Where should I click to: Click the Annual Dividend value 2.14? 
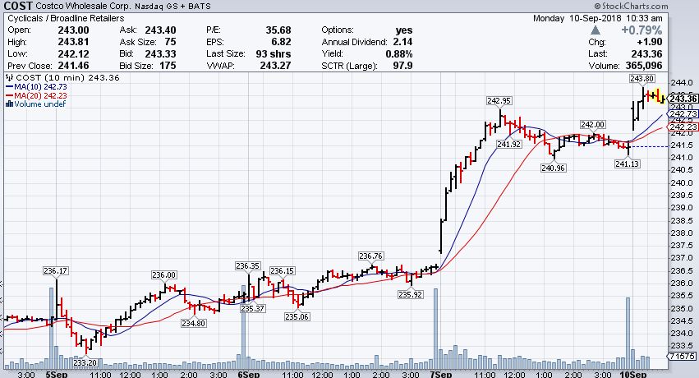click(x=402, y=42)
